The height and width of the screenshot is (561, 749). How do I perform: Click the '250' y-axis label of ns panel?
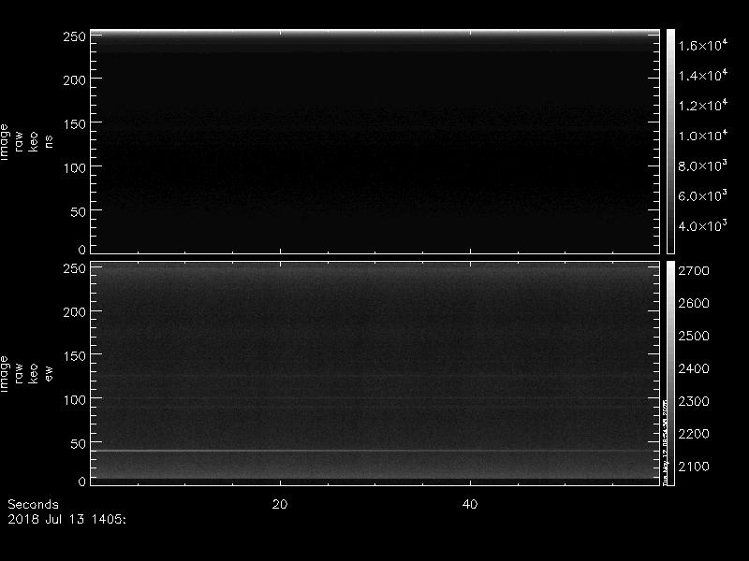click(75, 36)
